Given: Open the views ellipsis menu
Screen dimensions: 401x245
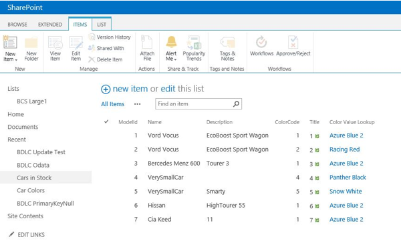Looking at the screenshot, I should point(137,104).
